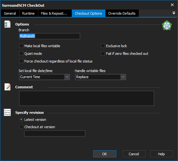Enable the Exclusive lock checkbox
The width and height of the screenshot is (178, 161).
[x=103, y=46]
